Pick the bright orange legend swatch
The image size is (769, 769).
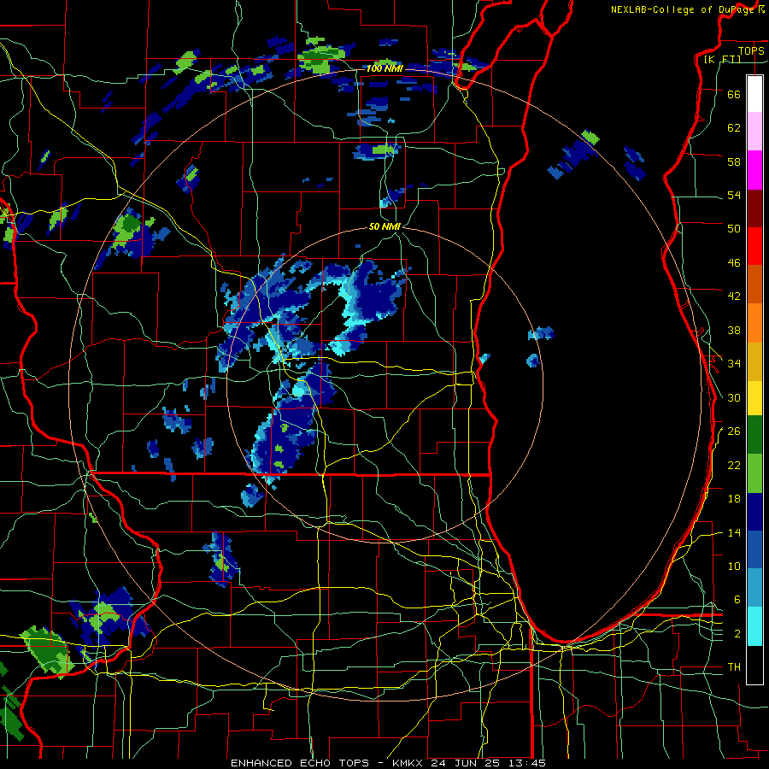[754, 322]
